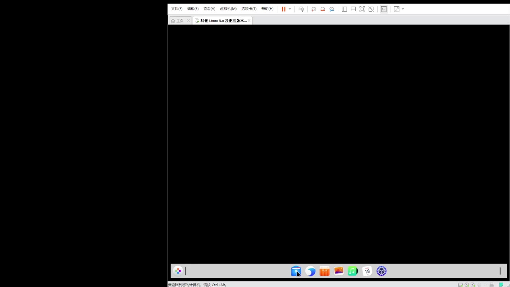Screen dimensions: 510x287
Task: Take a snapshot of the virtual machine
Action: (314, 9)
